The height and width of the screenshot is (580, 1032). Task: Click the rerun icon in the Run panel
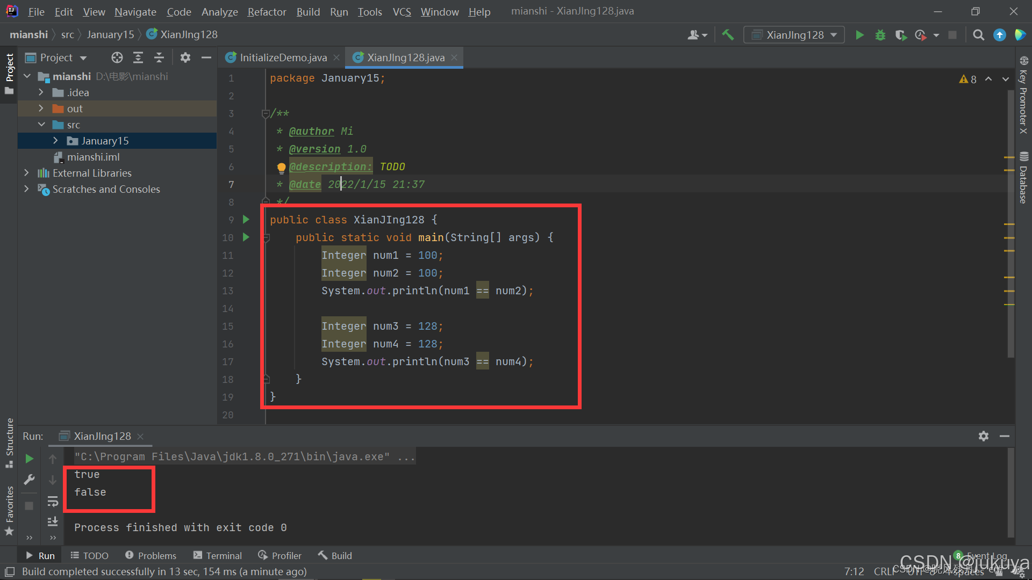[x=30, y=459]
